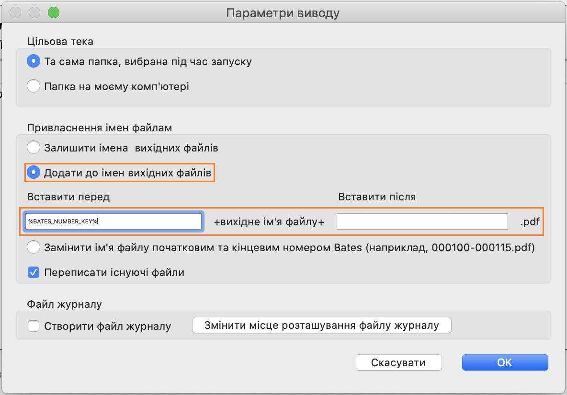This screenshot has height=395, width=567.
Task: Click the '+вихідне ім'я файлу+' label
Action: point(269,222)
